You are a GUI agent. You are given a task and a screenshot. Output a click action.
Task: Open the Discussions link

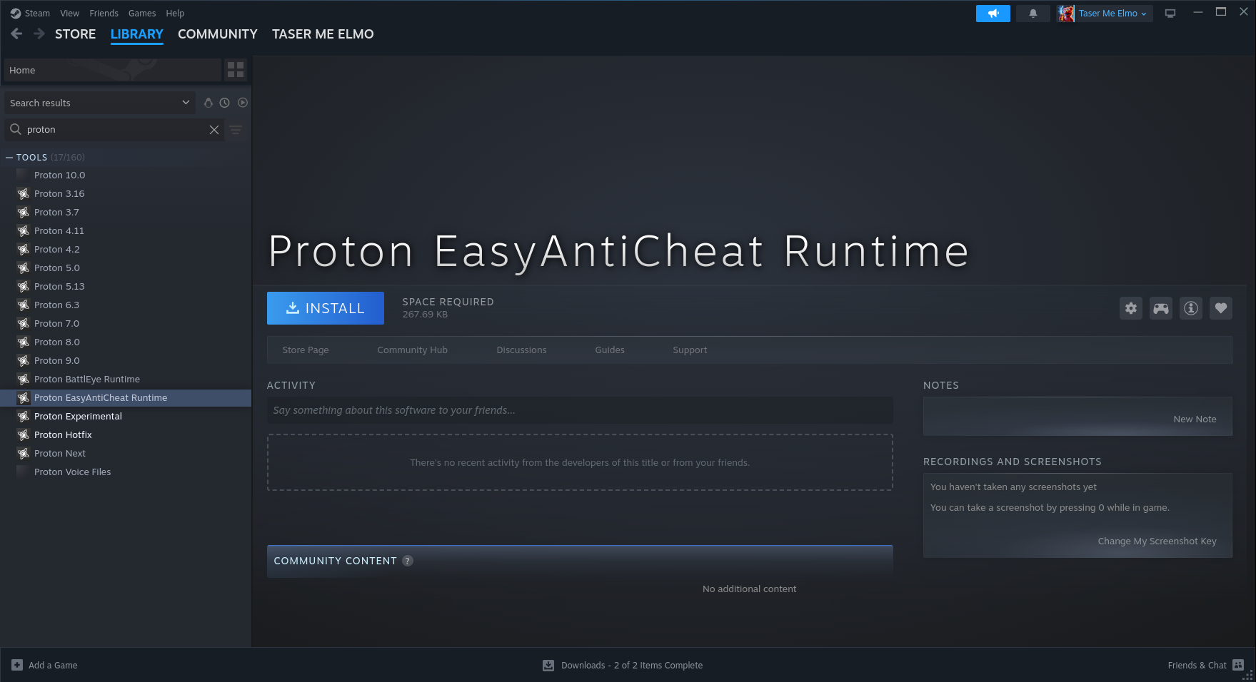522,350
